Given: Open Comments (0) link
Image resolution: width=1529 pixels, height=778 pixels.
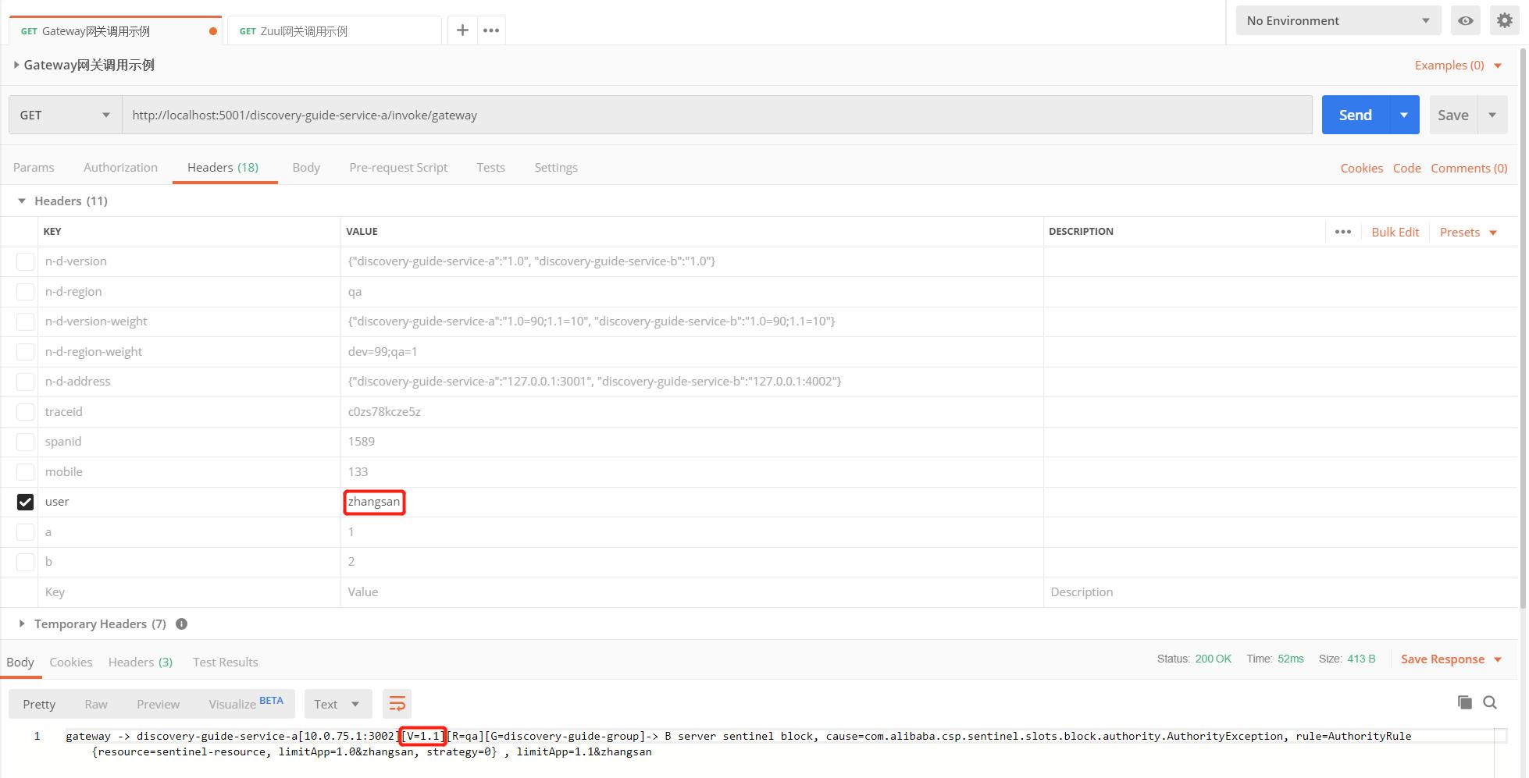Looking at the screenshot, I should tap(1469, 169).
